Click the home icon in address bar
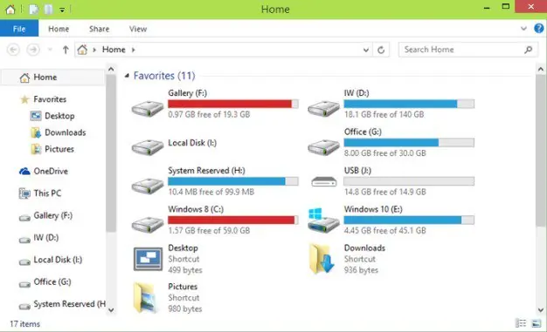This screenshot has width=547, height=332. click(x=82, y=50)
